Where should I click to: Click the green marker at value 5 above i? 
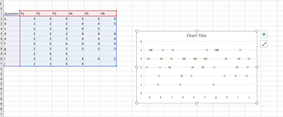pyautogui.click(x=240, y=50)
